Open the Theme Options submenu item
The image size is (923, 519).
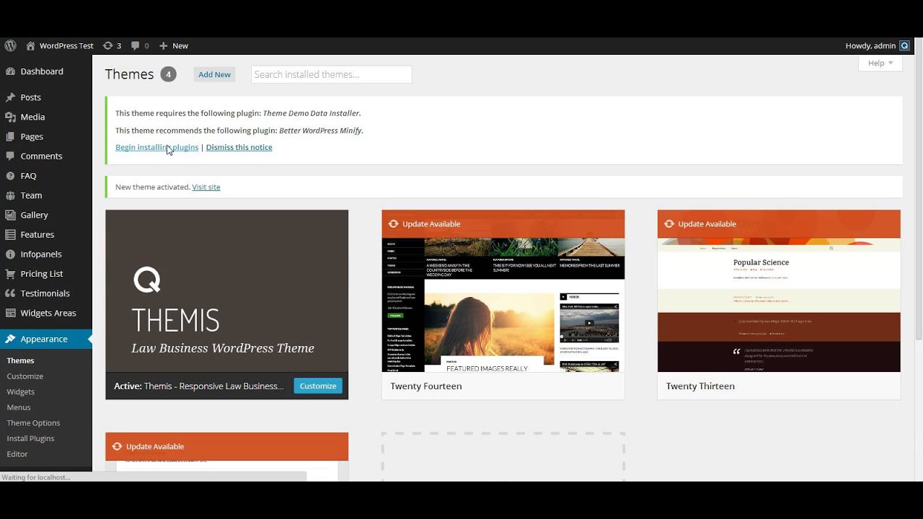tap(33, 423)
